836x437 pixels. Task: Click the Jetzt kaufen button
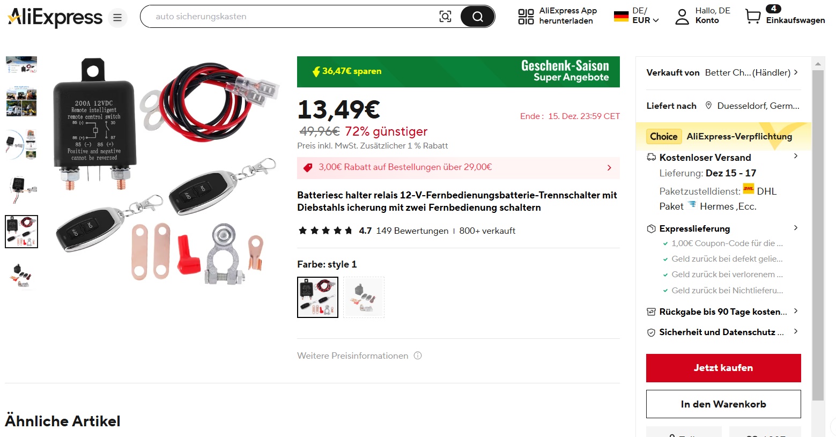723,368
